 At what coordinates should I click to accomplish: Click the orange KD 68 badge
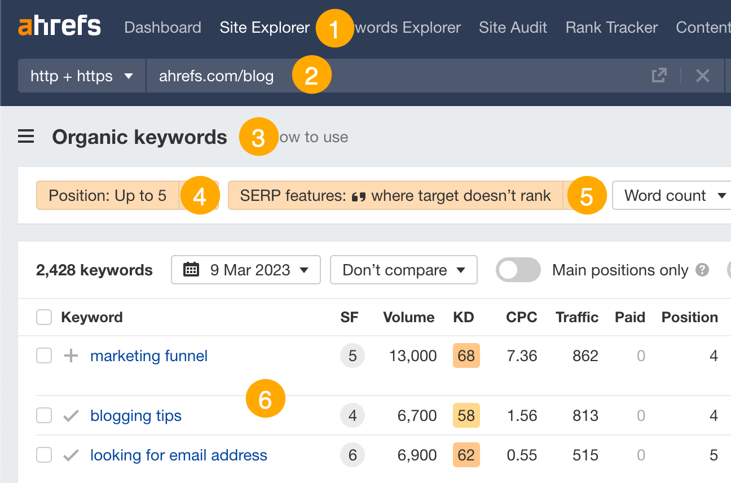point(466,355)
